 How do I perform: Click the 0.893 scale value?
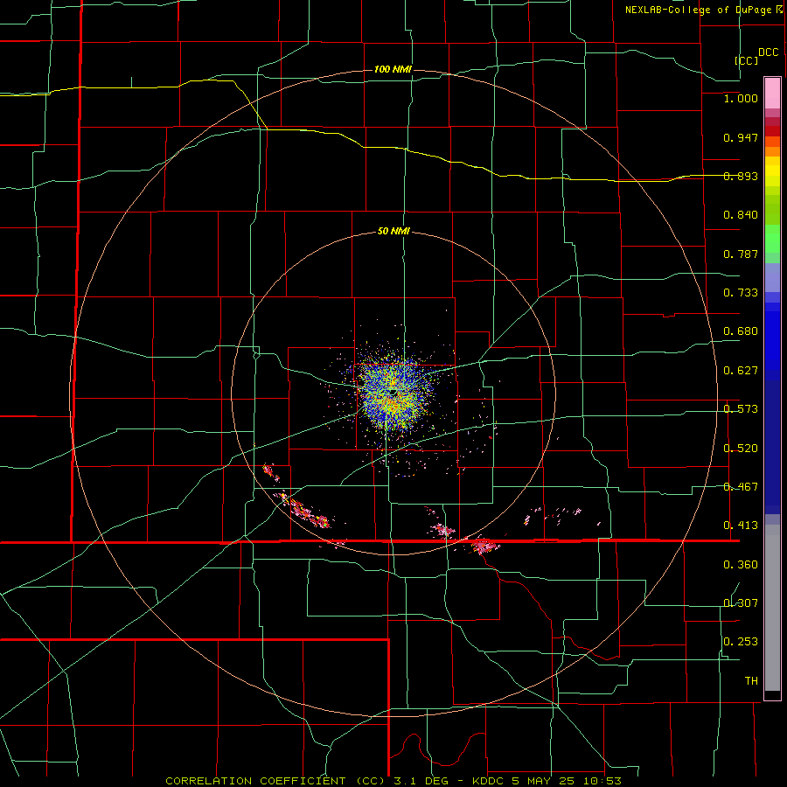click(741, 176)
